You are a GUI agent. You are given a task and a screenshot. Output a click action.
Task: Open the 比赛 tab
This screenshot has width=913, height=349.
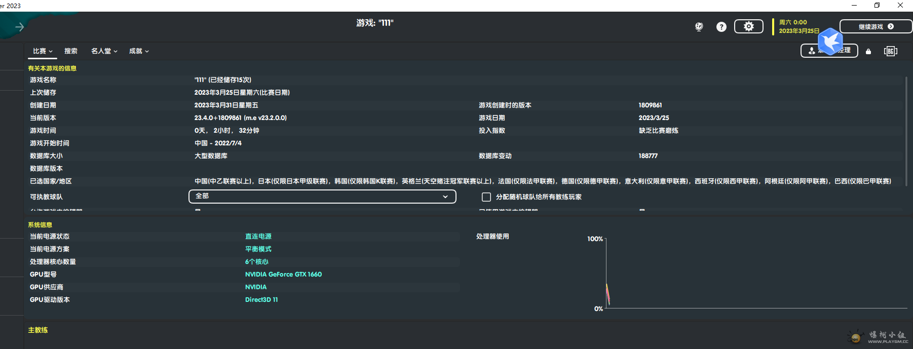coord(42,51)
